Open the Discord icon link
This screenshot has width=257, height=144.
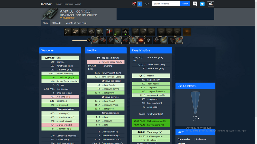(x=195, y=4)
